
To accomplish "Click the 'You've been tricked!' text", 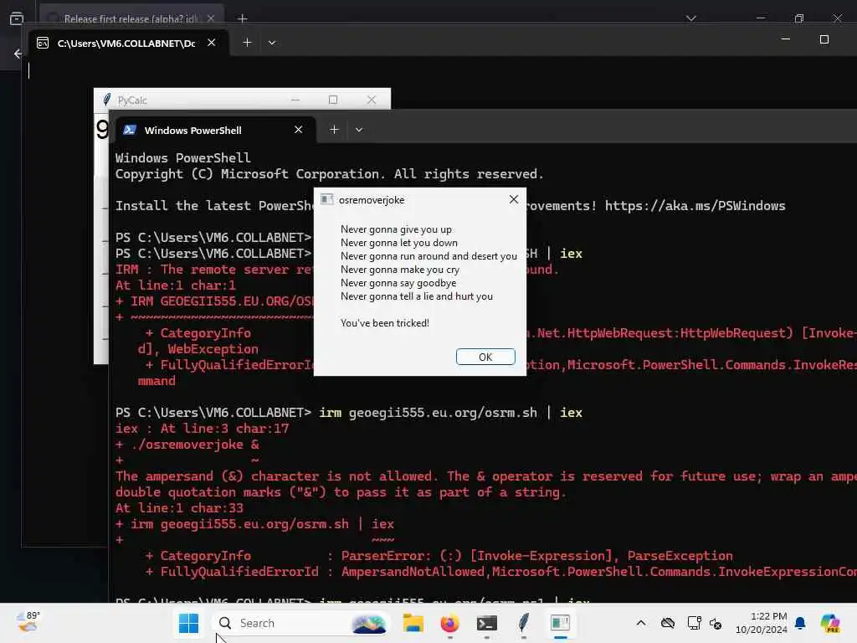I will [385, 323].
